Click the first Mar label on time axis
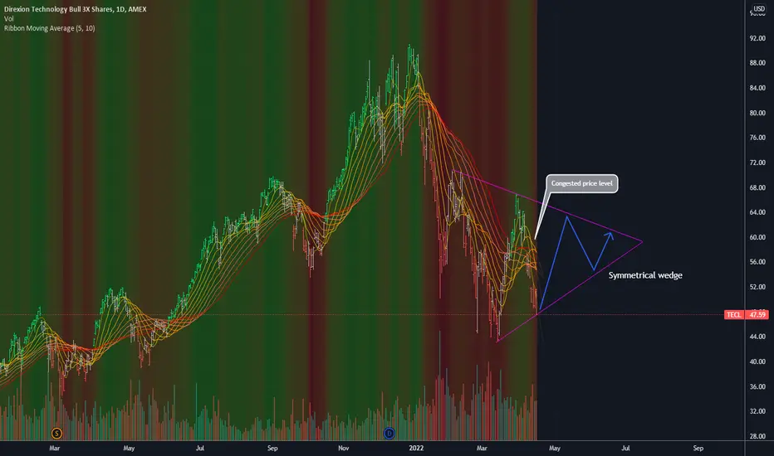 tap(54, 448)
